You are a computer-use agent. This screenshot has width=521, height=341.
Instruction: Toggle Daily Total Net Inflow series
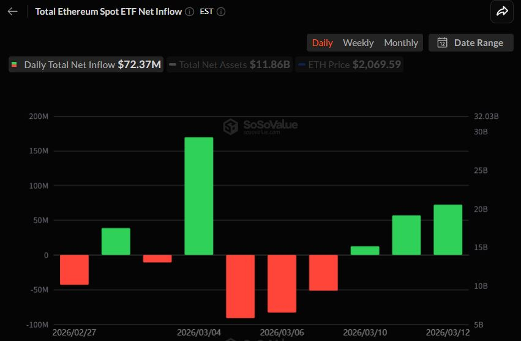pos(86,64)
